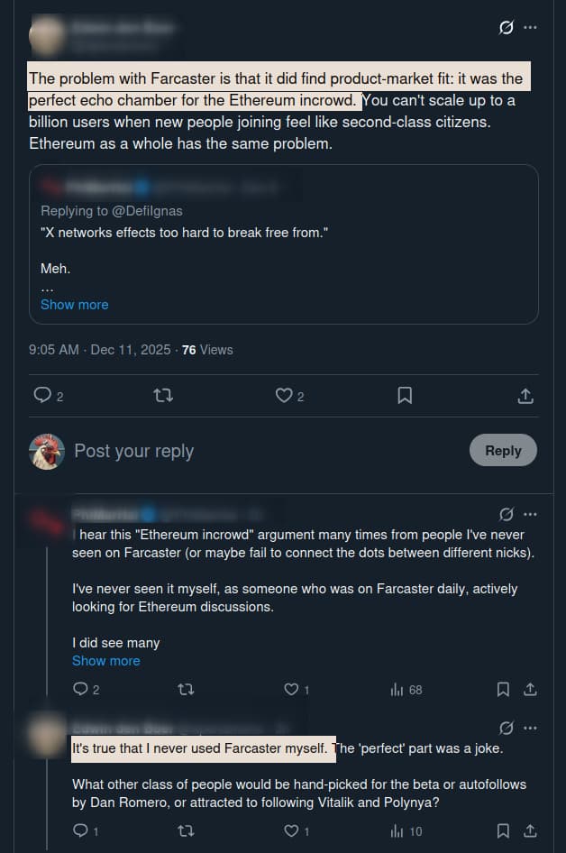Image resolution: width=566 pixels, height=853 pixels.
Task: Repost the main Farcaster post
Action: (x=163, y=395)
